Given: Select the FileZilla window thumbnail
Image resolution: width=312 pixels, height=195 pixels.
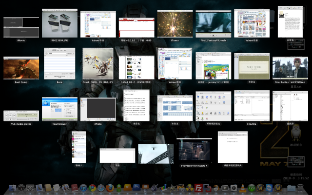Looking at the screenshot, I should coord(252,106).
